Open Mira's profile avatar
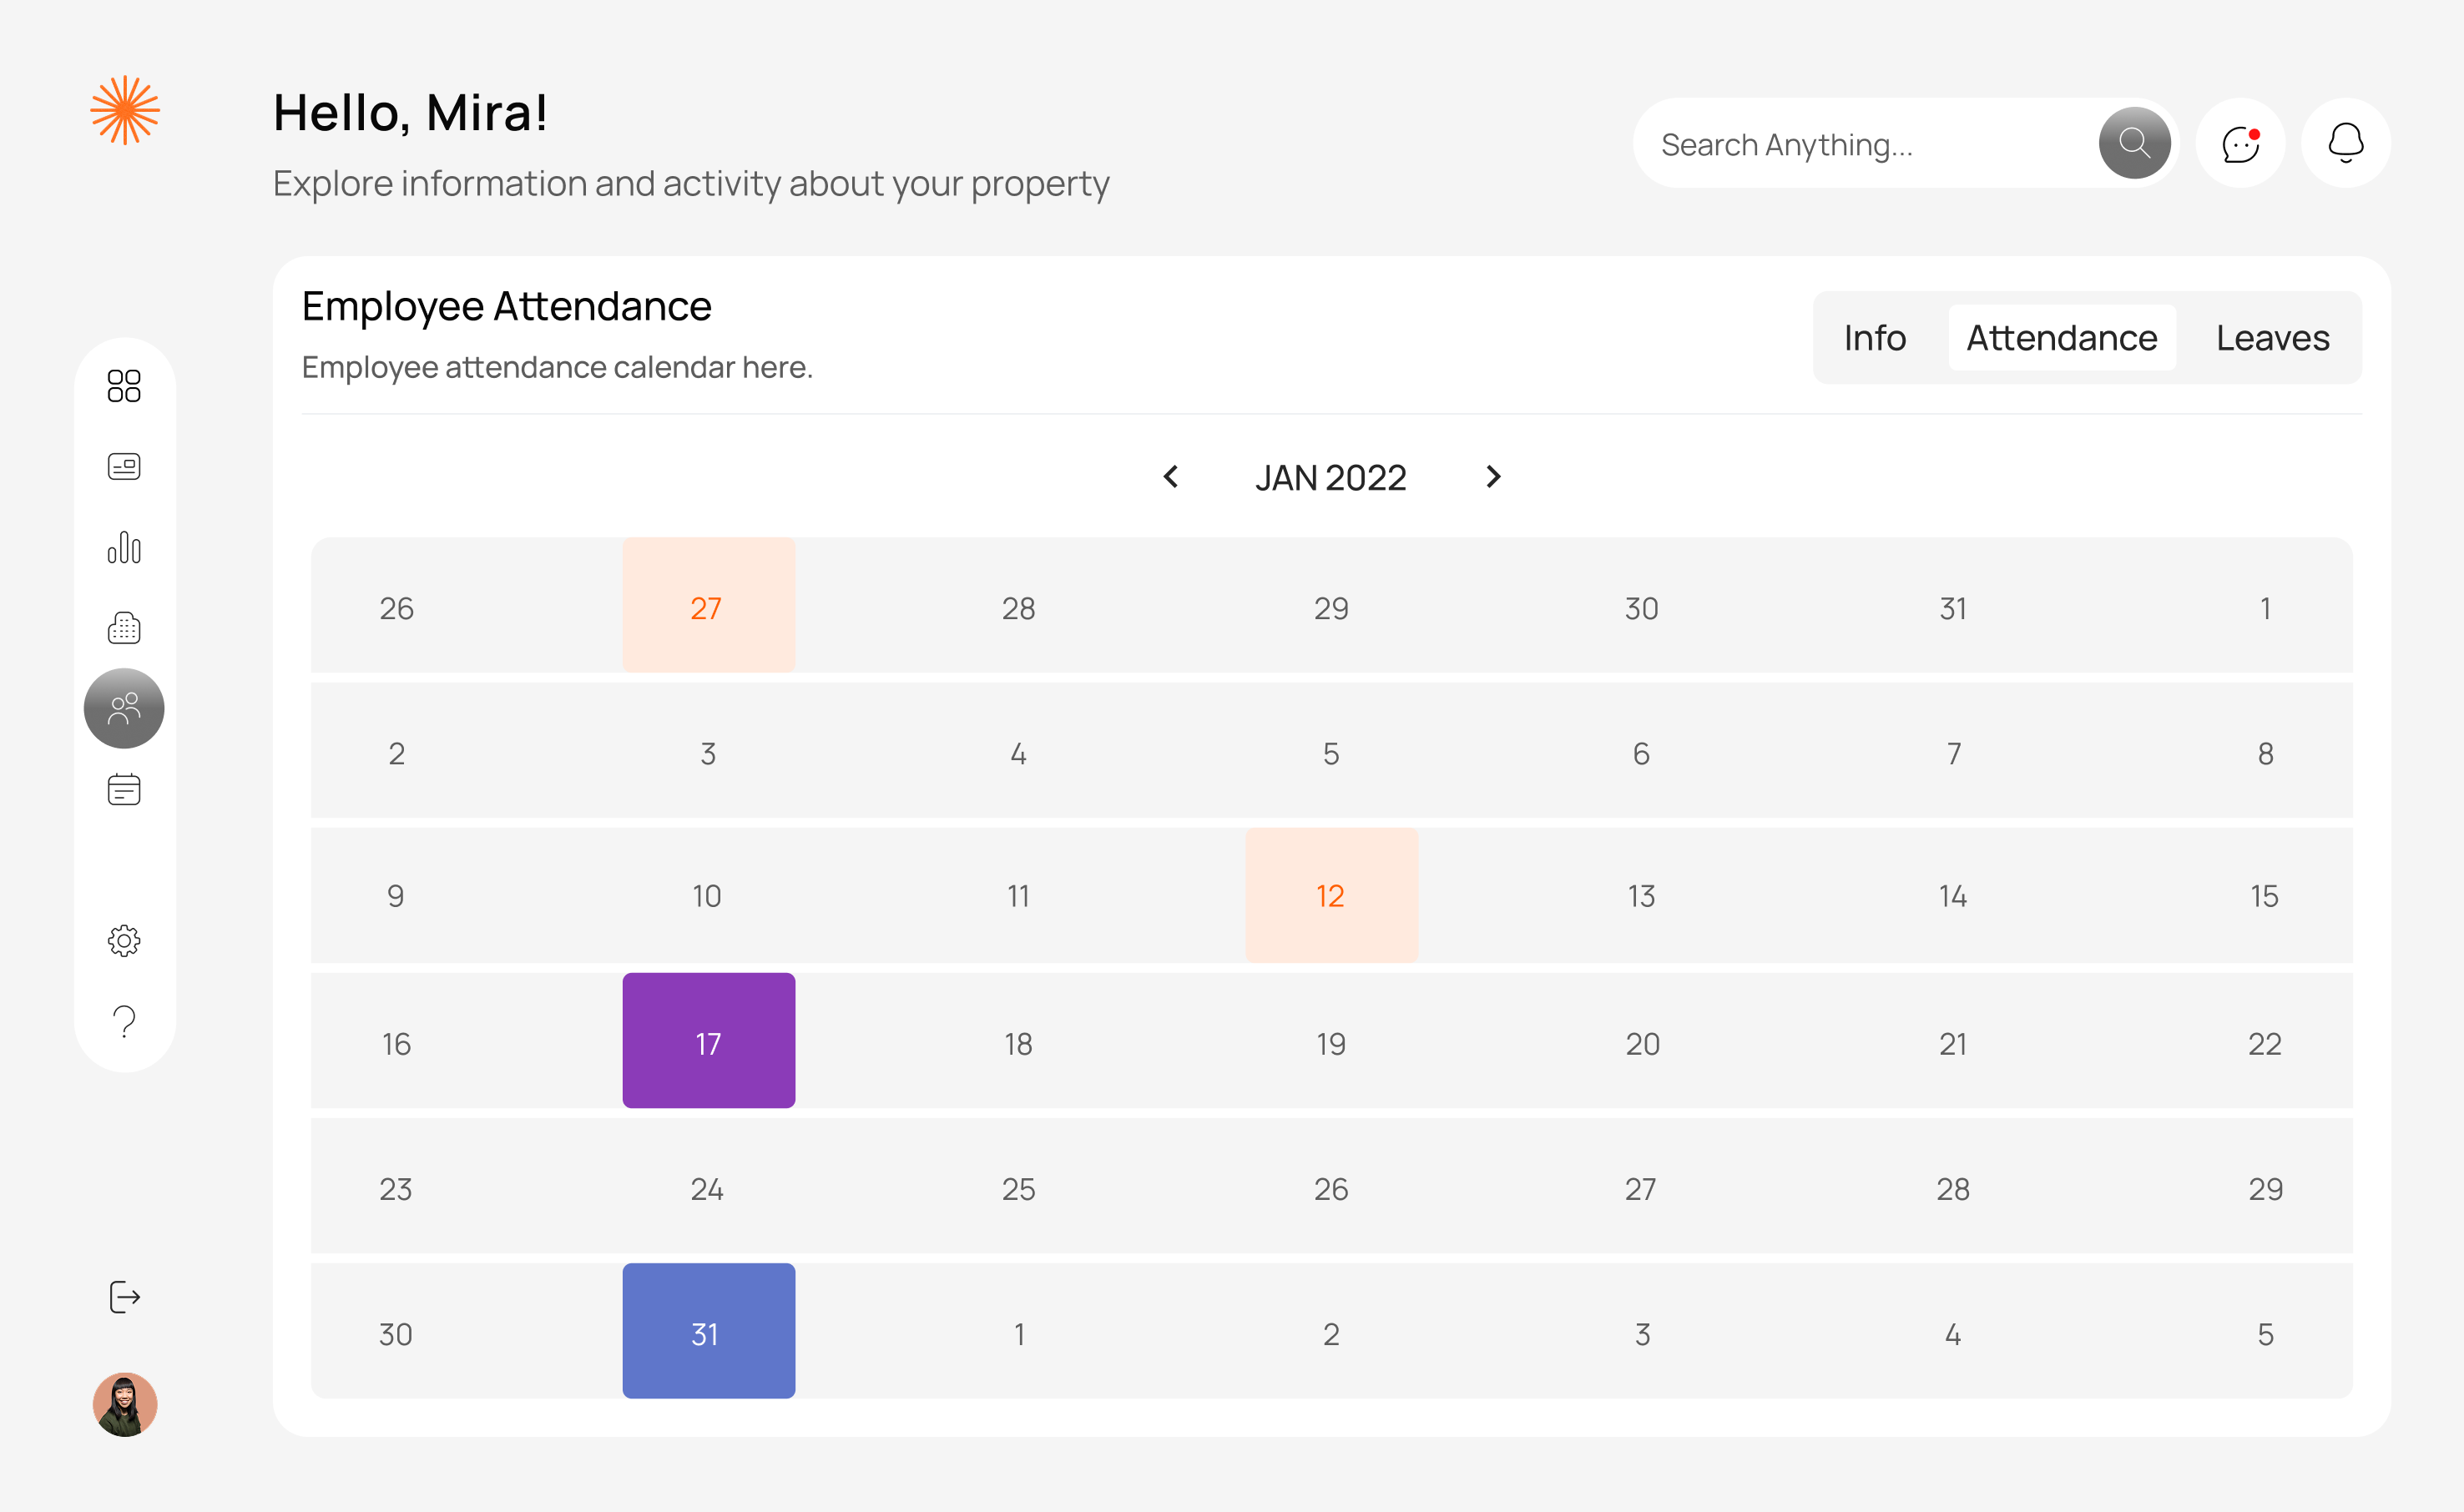Viewport: 2464px width, 1512px height. pos(124,1404)
